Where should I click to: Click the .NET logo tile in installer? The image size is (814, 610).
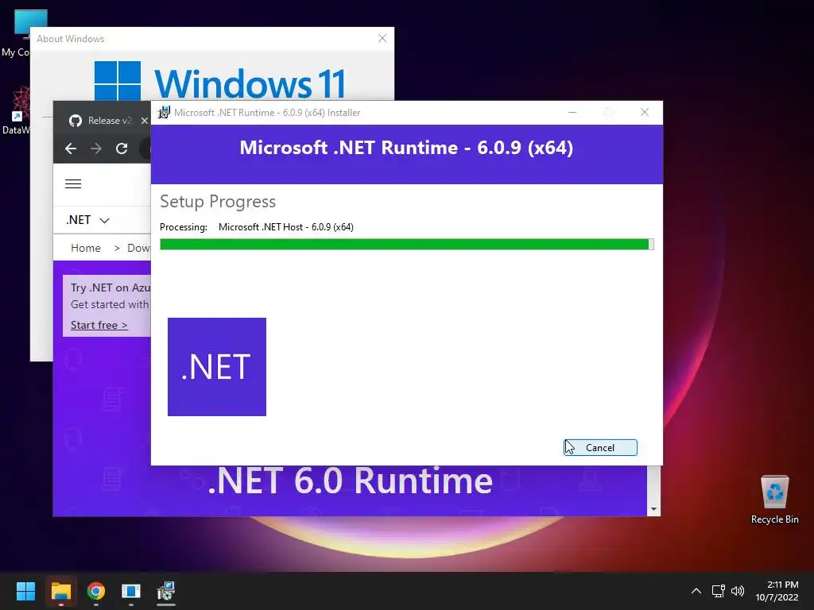[x=217, y=367]
